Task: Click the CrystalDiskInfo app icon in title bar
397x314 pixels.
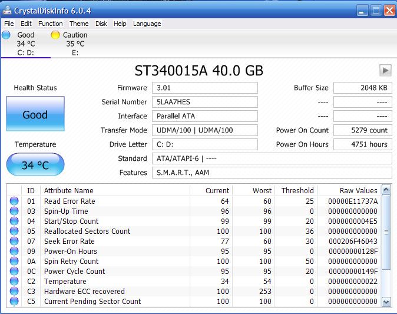Action: click(x=7, y=11)
